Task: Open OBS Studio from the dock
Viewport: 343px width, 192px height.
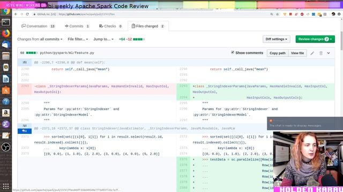Action: tap(6, 147)
